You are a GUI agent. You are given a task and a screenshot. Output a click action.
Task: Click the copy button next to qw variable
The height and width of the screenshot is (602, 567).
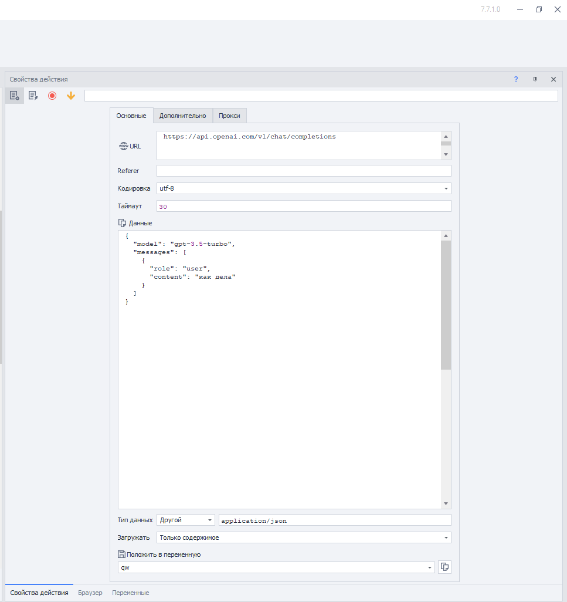click(x=444, y=567)
